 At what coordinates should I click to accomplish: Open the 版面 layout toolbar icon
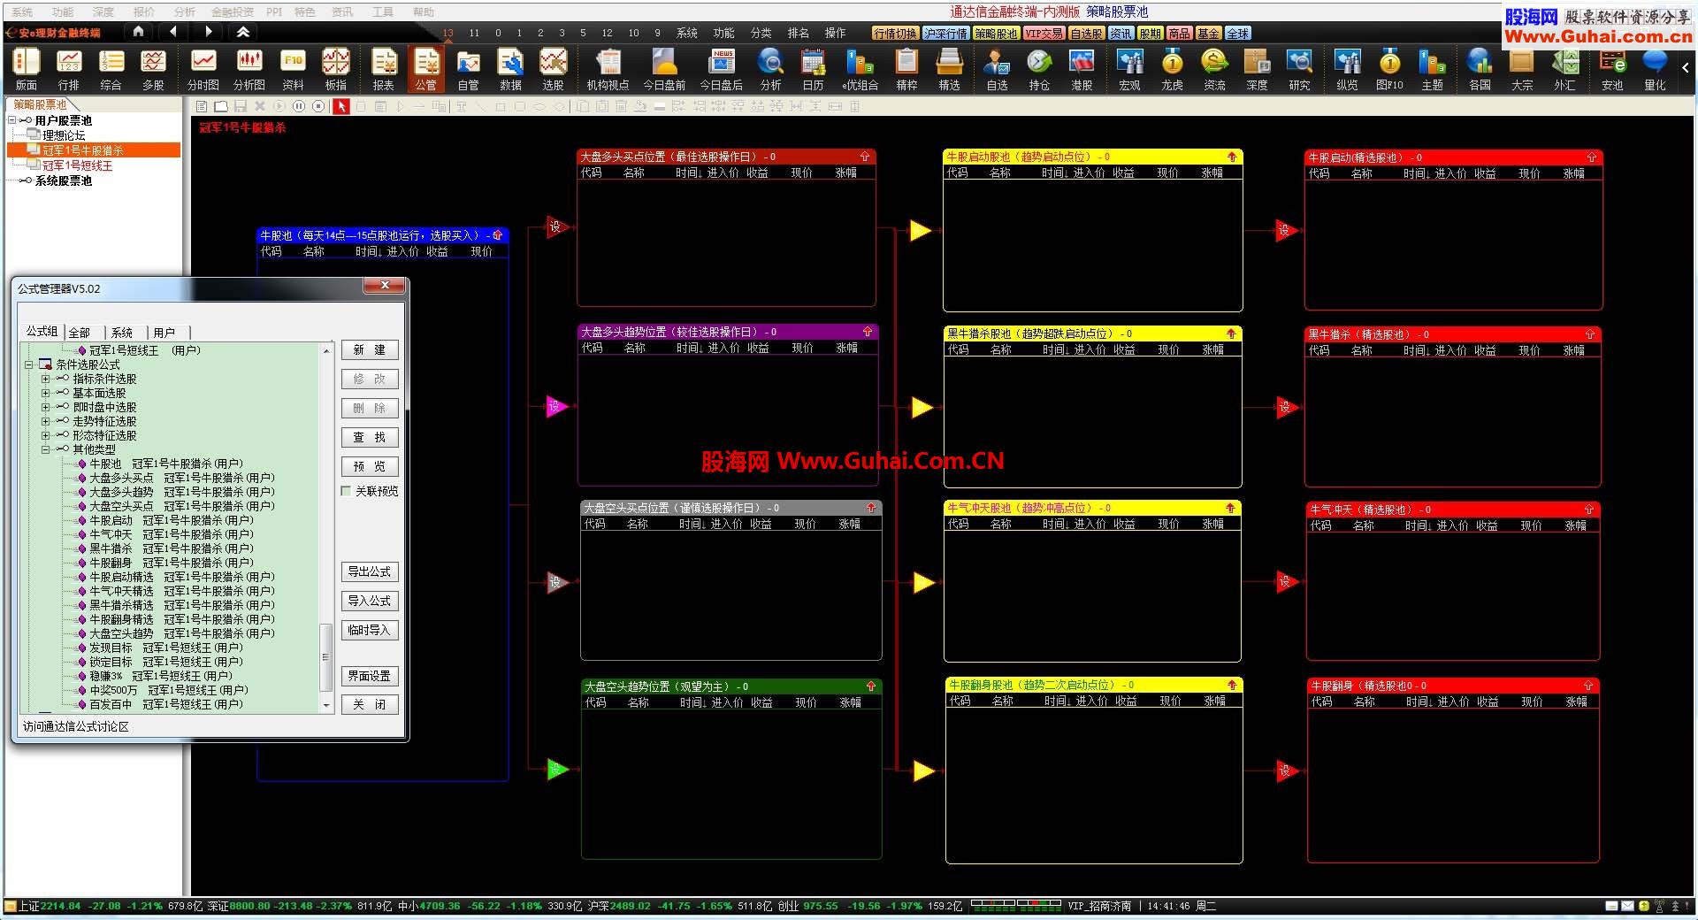point(26,69)
